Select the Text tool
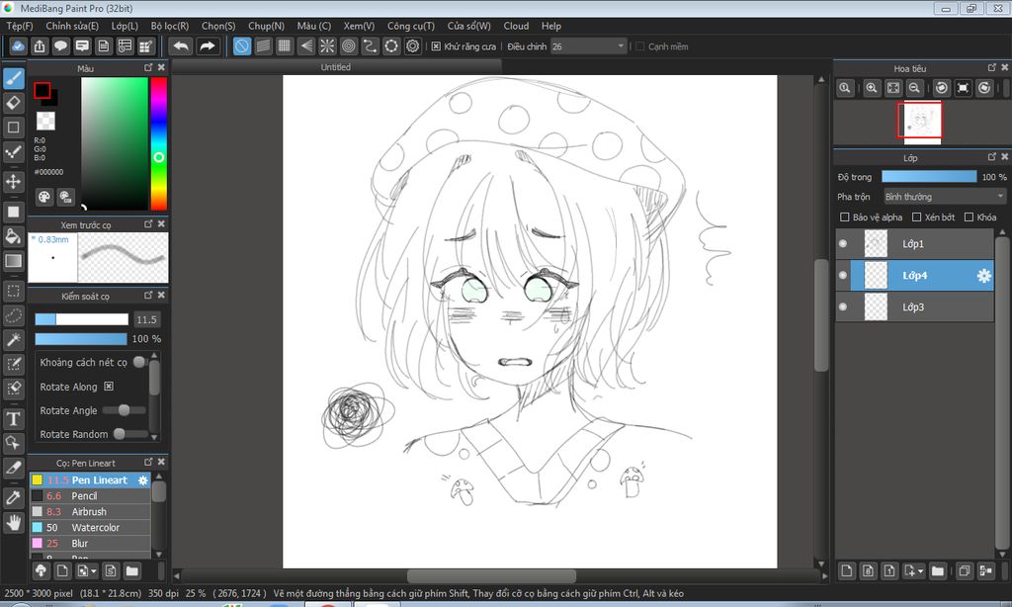 [x=14, y=419]
